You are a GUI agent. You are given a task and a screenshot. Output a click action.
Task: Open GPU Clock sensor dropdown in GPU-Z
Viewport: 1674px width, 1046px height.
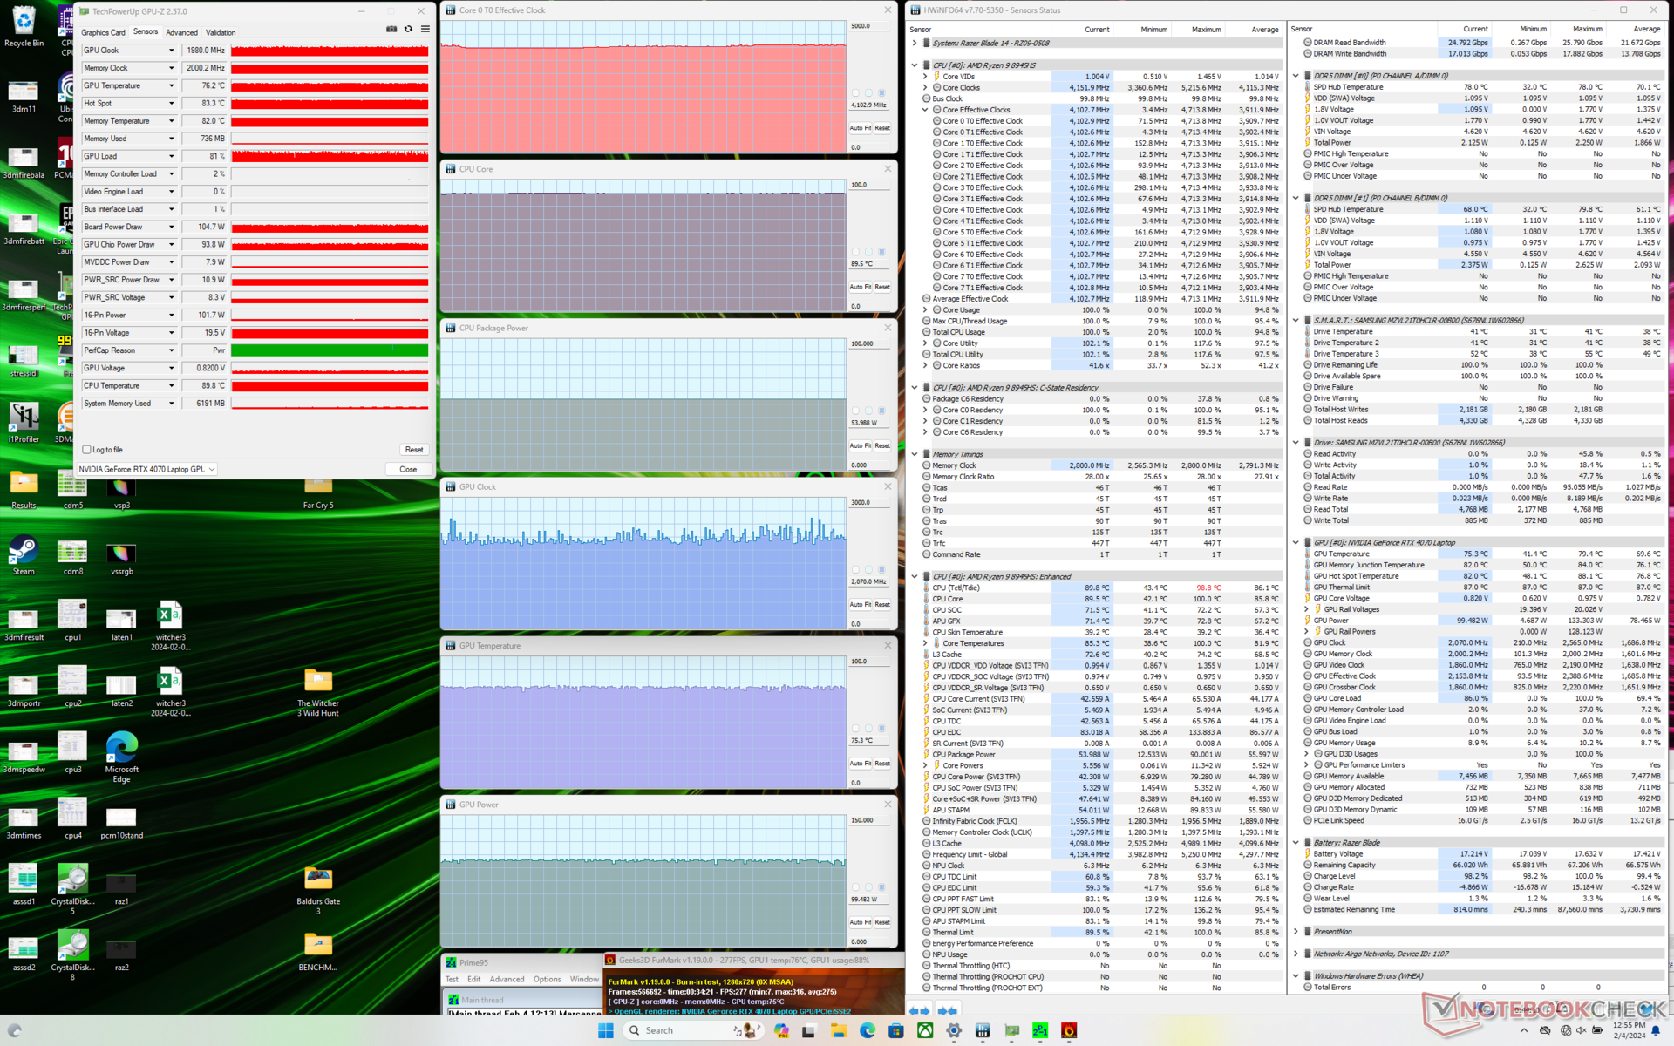point(172,51)
